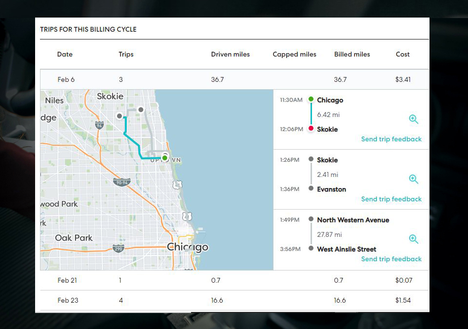Click the 16.6 driven miles for Feb 23

(x=217, y=300)
